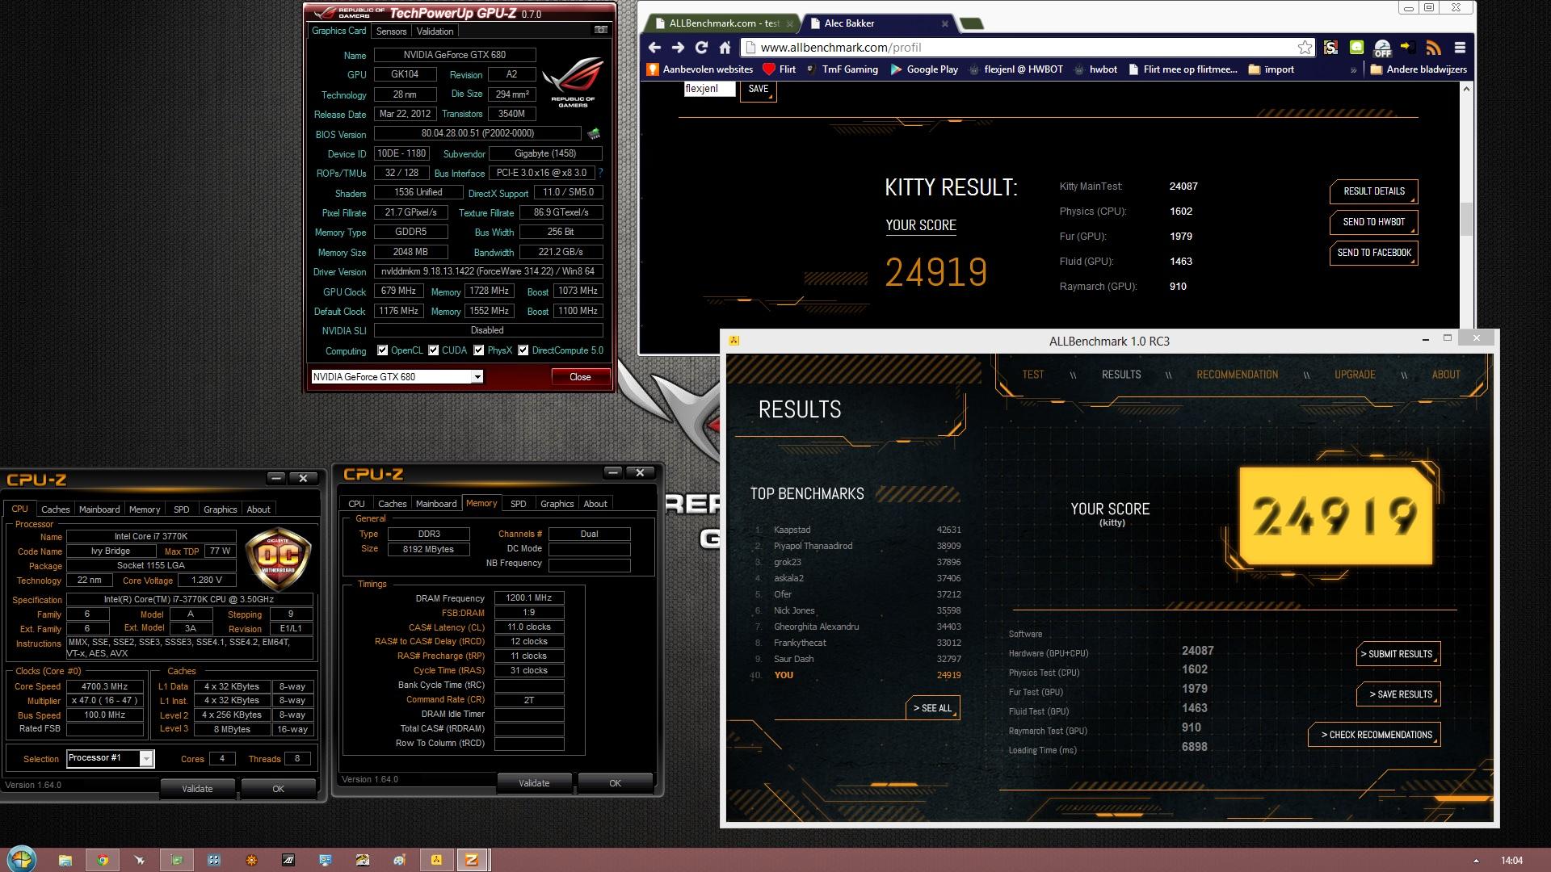This screenshot has width=1551, height=872.
Task: Click SEND TO HWBOT on the web page
Action: click(x=1373, y=222)
